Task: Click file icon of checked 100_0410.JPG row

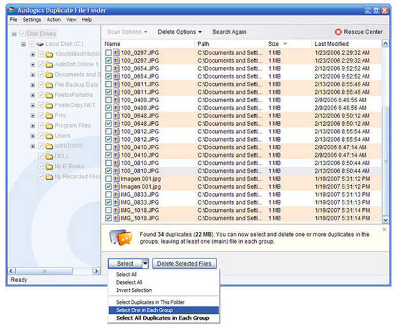Action: [116, 155]
